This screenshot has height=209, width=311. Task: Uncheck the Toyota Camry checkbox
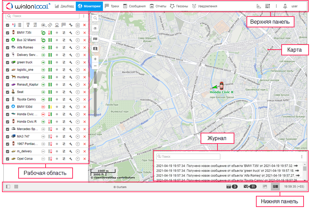click(x=7, y=100)
